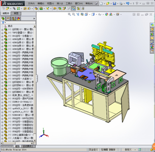Click the Mate paperclip tool icon
Image resolution: width=155 pixels, height=152 pixels.
[14, 9]
